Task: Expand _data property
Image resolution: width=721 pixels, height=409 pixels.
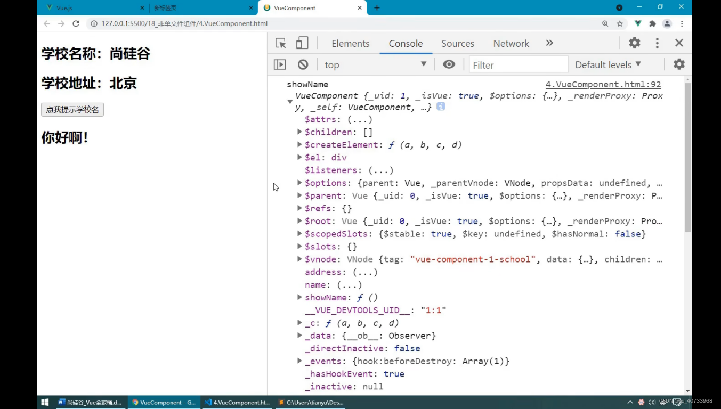Action: click(299, 336)
